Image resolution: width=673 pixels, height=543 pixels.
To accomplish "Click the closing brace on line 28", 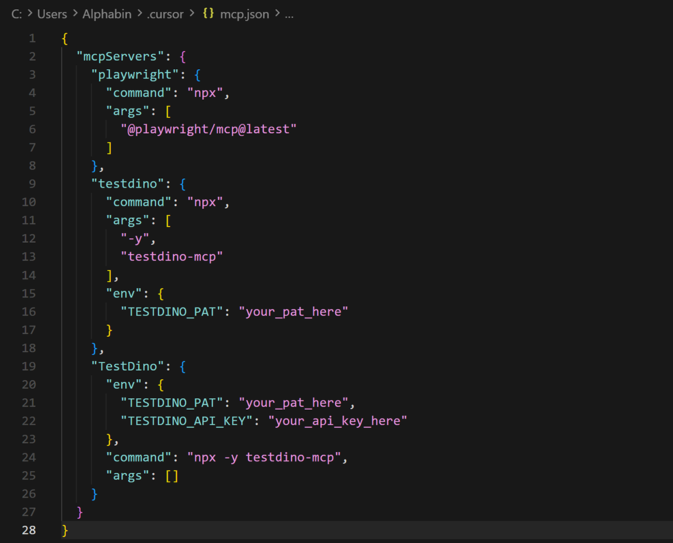I will pyautogui.click(x=65, y=530).
